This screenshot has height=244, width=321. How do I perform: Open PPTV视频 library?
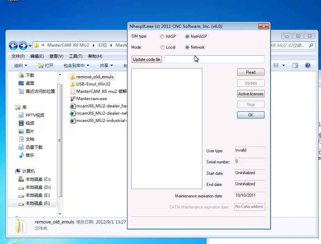tap(31, 115)
